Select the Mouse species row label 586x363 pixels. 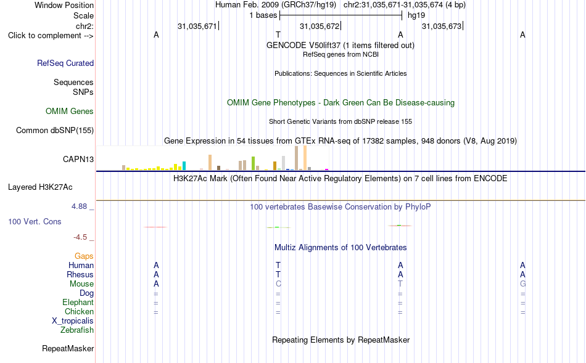(81, 284)
